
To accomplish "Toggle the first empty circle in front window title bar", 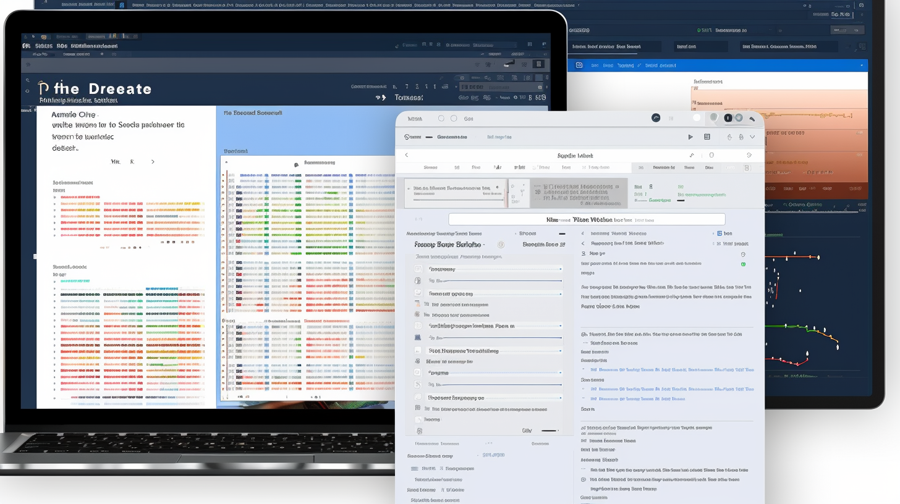I will pyautogui.click(x=441, y=119).
